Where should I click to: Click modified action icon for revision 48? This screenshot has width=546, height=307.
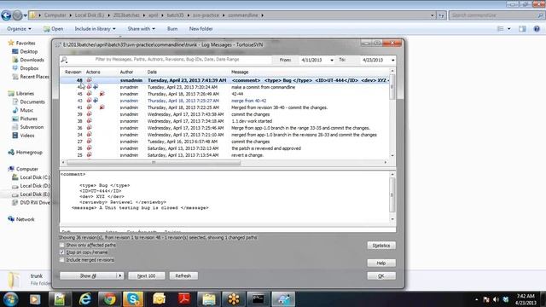point(89,80)
